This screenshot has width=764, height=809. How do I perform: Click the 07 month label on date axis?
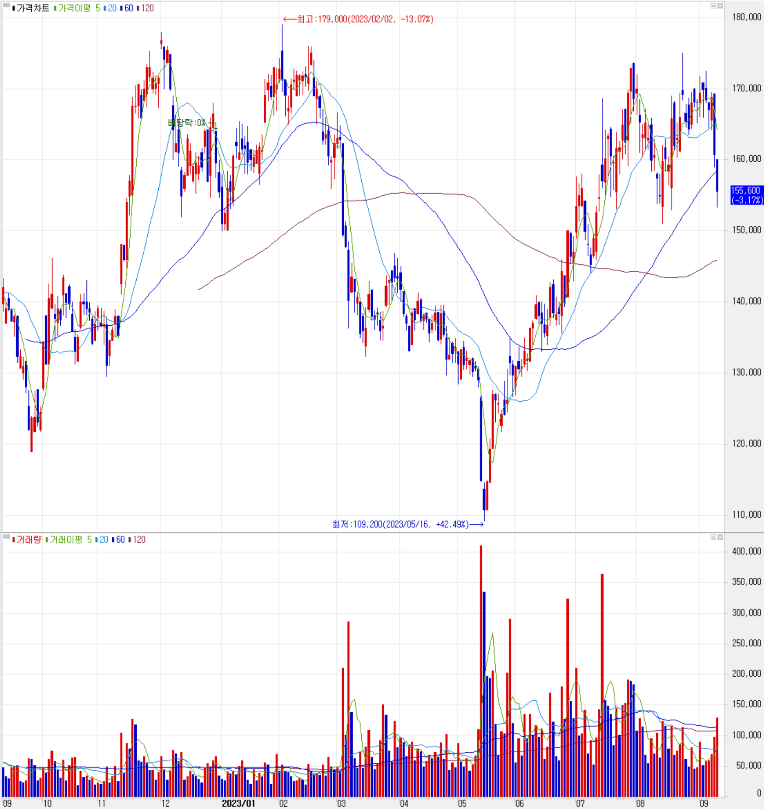[580, 803]
